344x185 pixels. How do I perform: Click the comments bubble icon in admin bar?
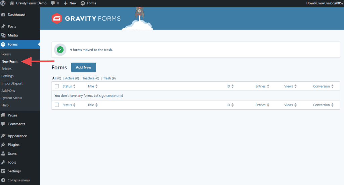tap(53, 3)
